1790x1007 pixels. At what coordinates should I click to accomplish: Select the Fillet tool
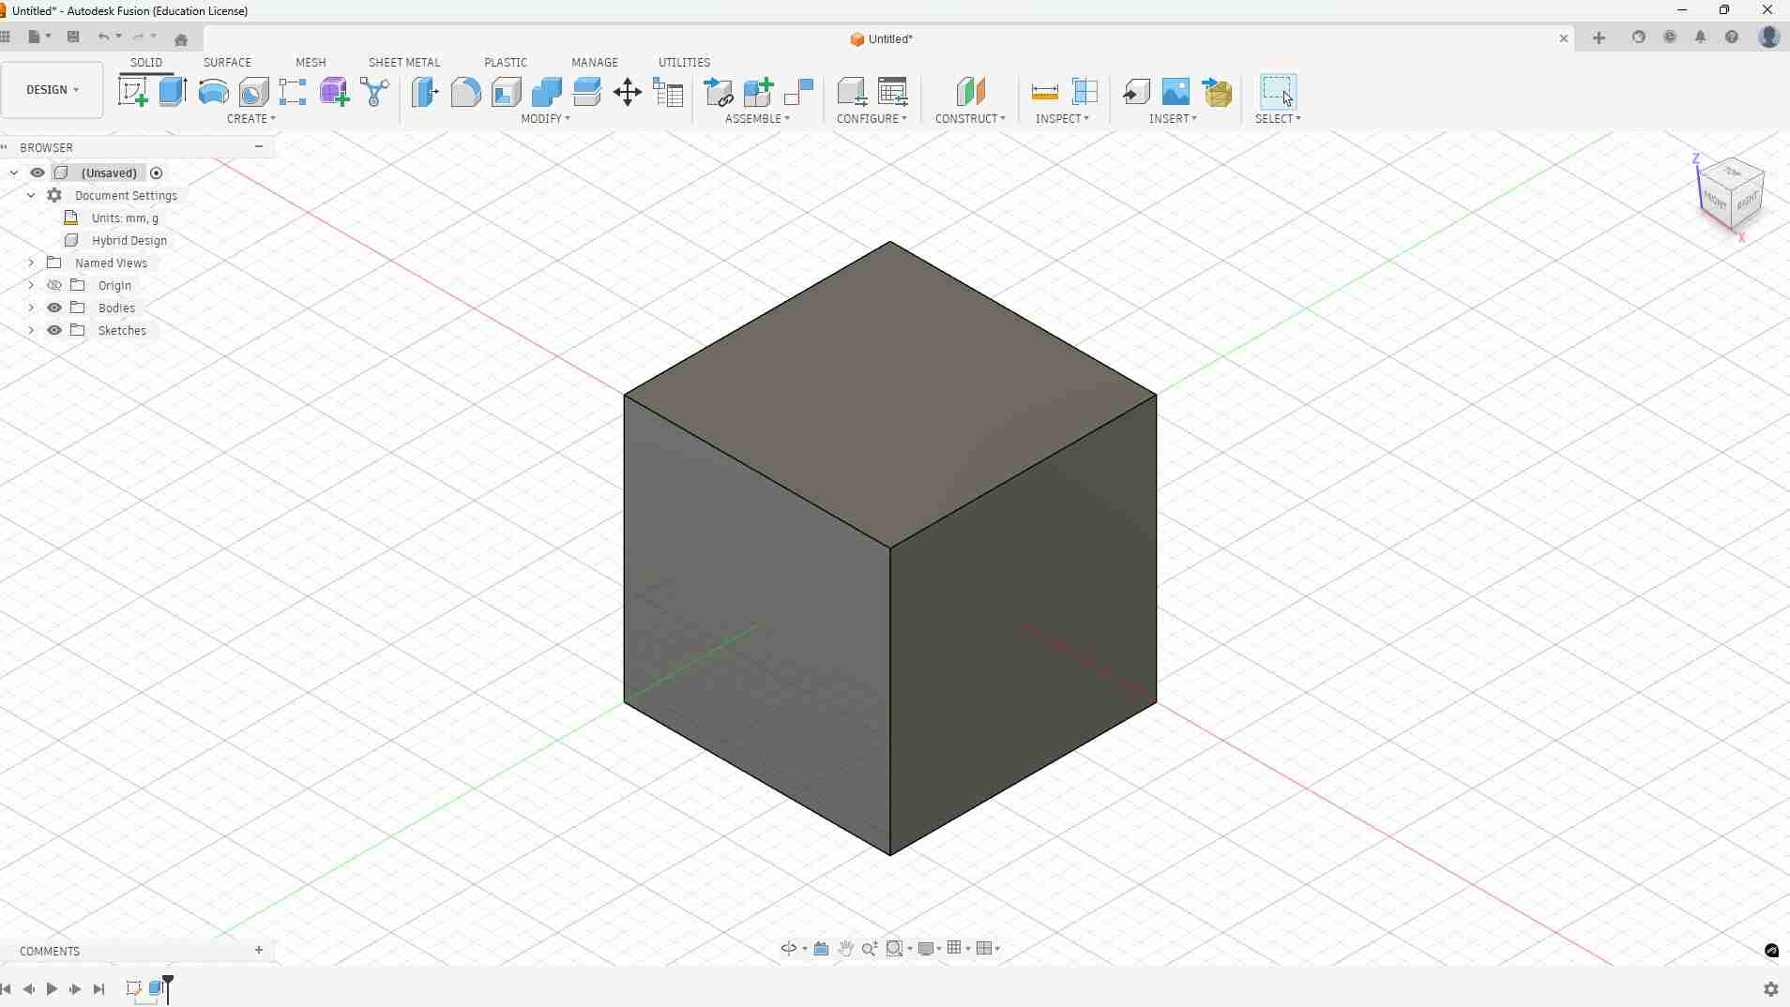[465, 92]
